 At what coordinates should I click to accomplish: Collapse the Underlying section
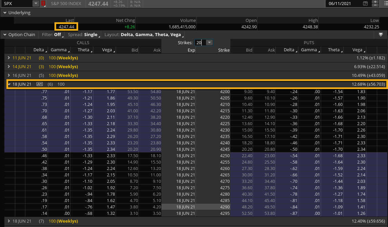click(5, 13)
